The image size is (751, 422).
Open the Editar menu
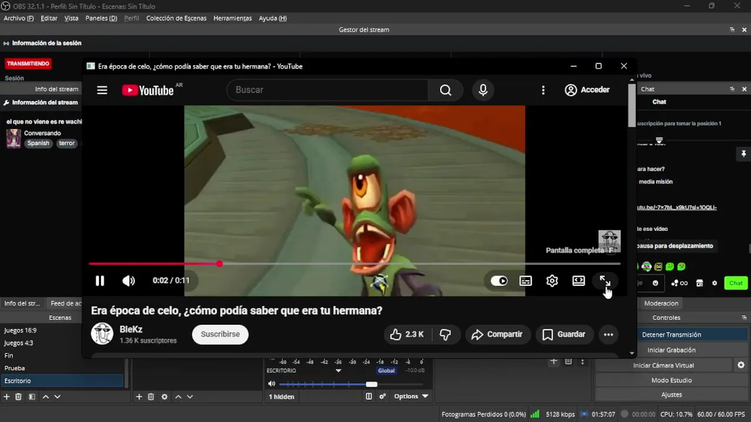tap(49, 18)
